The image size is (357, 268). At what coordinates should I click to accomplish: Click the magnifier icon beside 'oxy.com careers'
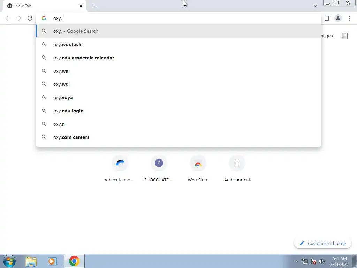[x=44, y=137]
